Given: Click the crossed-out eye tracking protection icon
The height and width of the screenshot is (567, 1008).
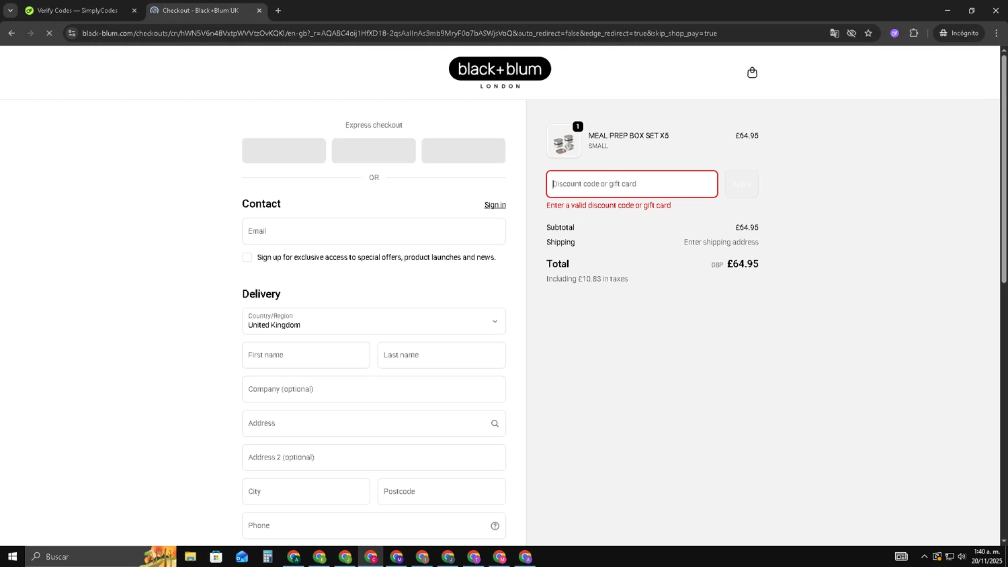Looking at the screenshot, I should [x=851, y=33].
